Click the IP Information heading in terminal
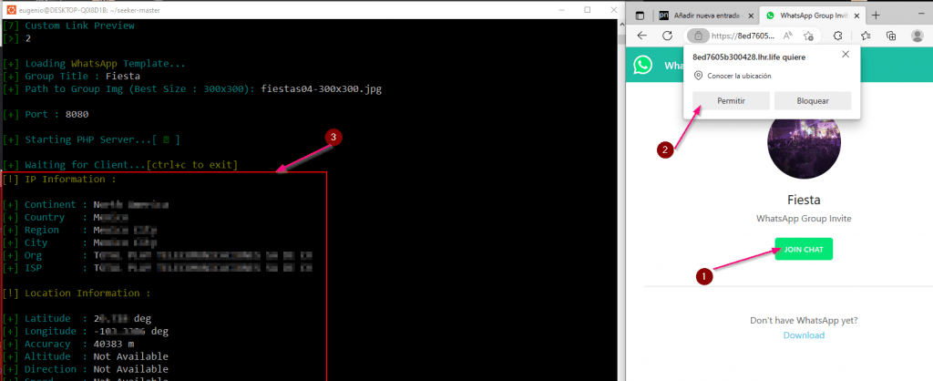 (x=59, y=179)
